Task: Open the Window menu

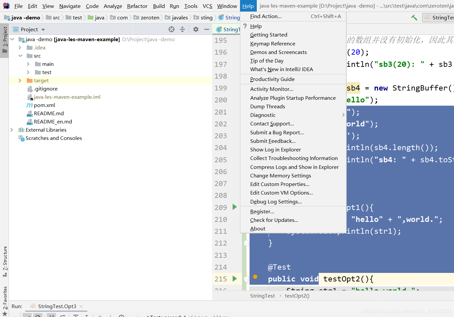Action: (x=227, y=6)
